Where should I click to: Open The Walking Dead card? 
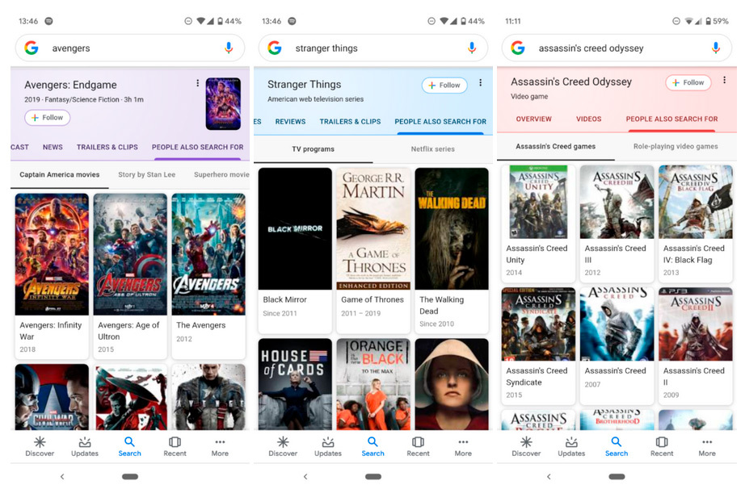(452, 250)
